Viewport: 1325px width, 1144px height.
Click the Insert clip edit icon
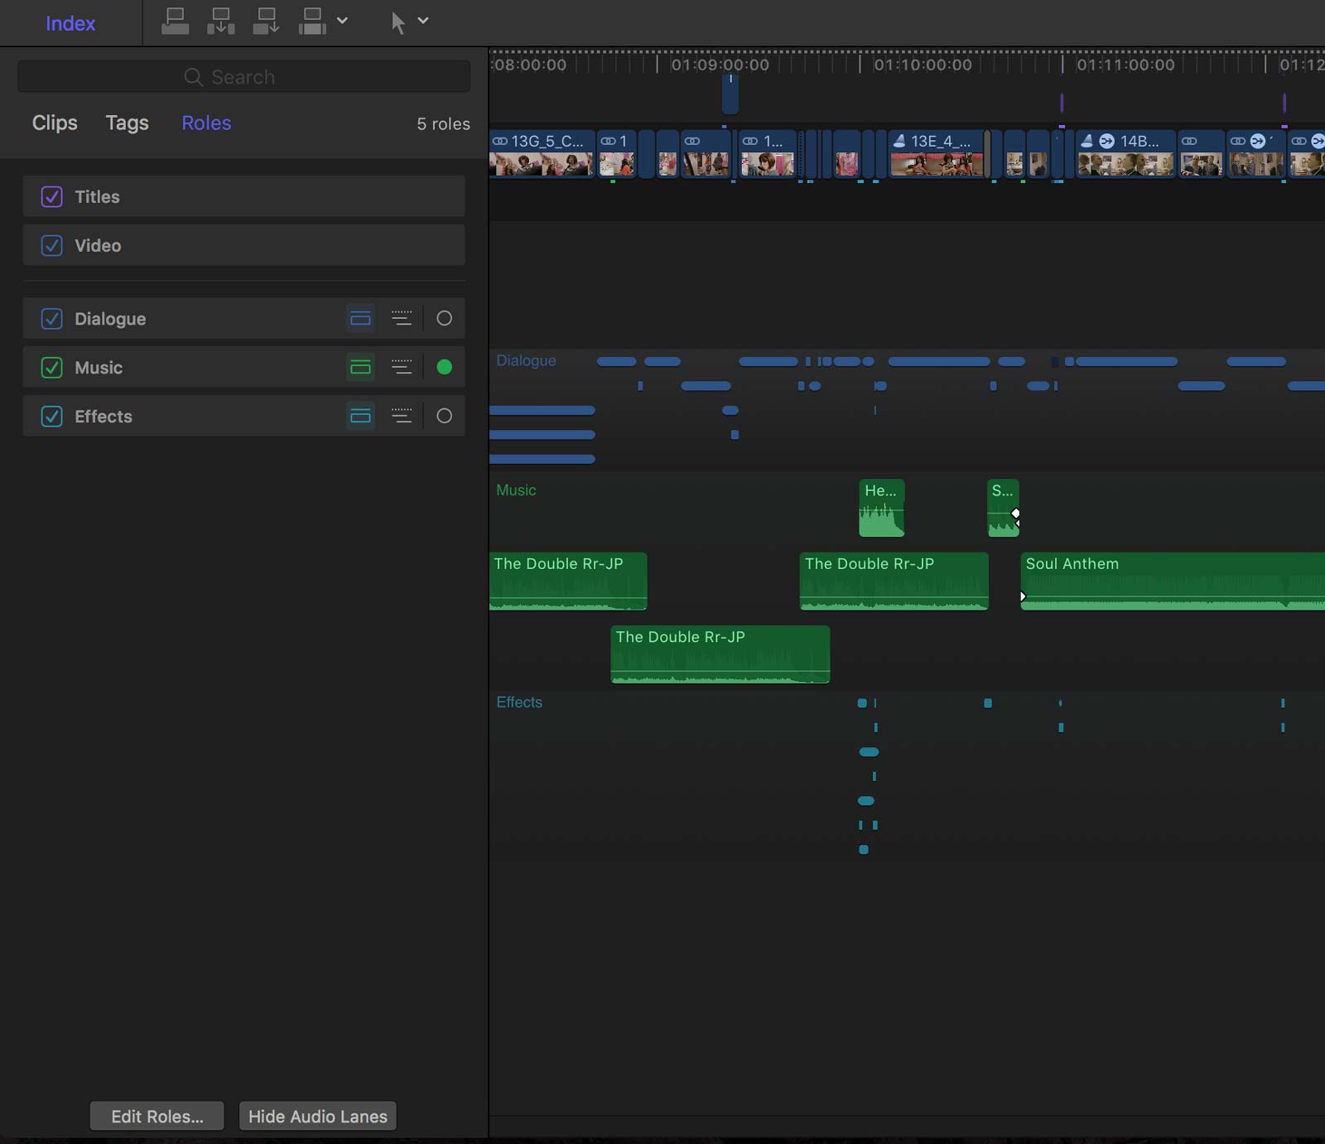[x=220, y=22]
